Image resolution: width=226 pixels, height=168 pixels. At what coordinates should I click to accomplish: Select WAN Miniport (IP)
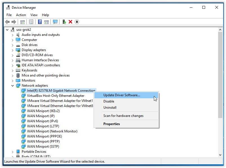(41, 116)
